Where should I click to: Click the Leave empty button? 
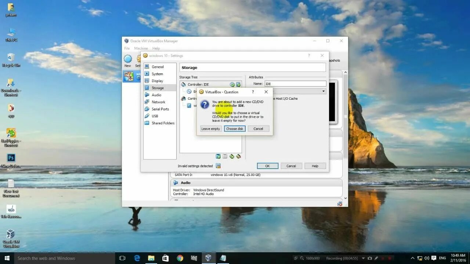pyautogui.click(x=211, y=129)
